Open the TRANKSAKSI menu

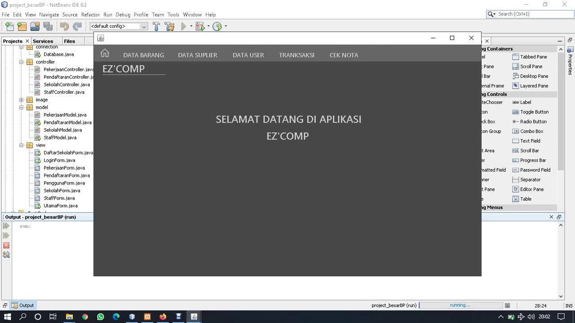(296, 55)
